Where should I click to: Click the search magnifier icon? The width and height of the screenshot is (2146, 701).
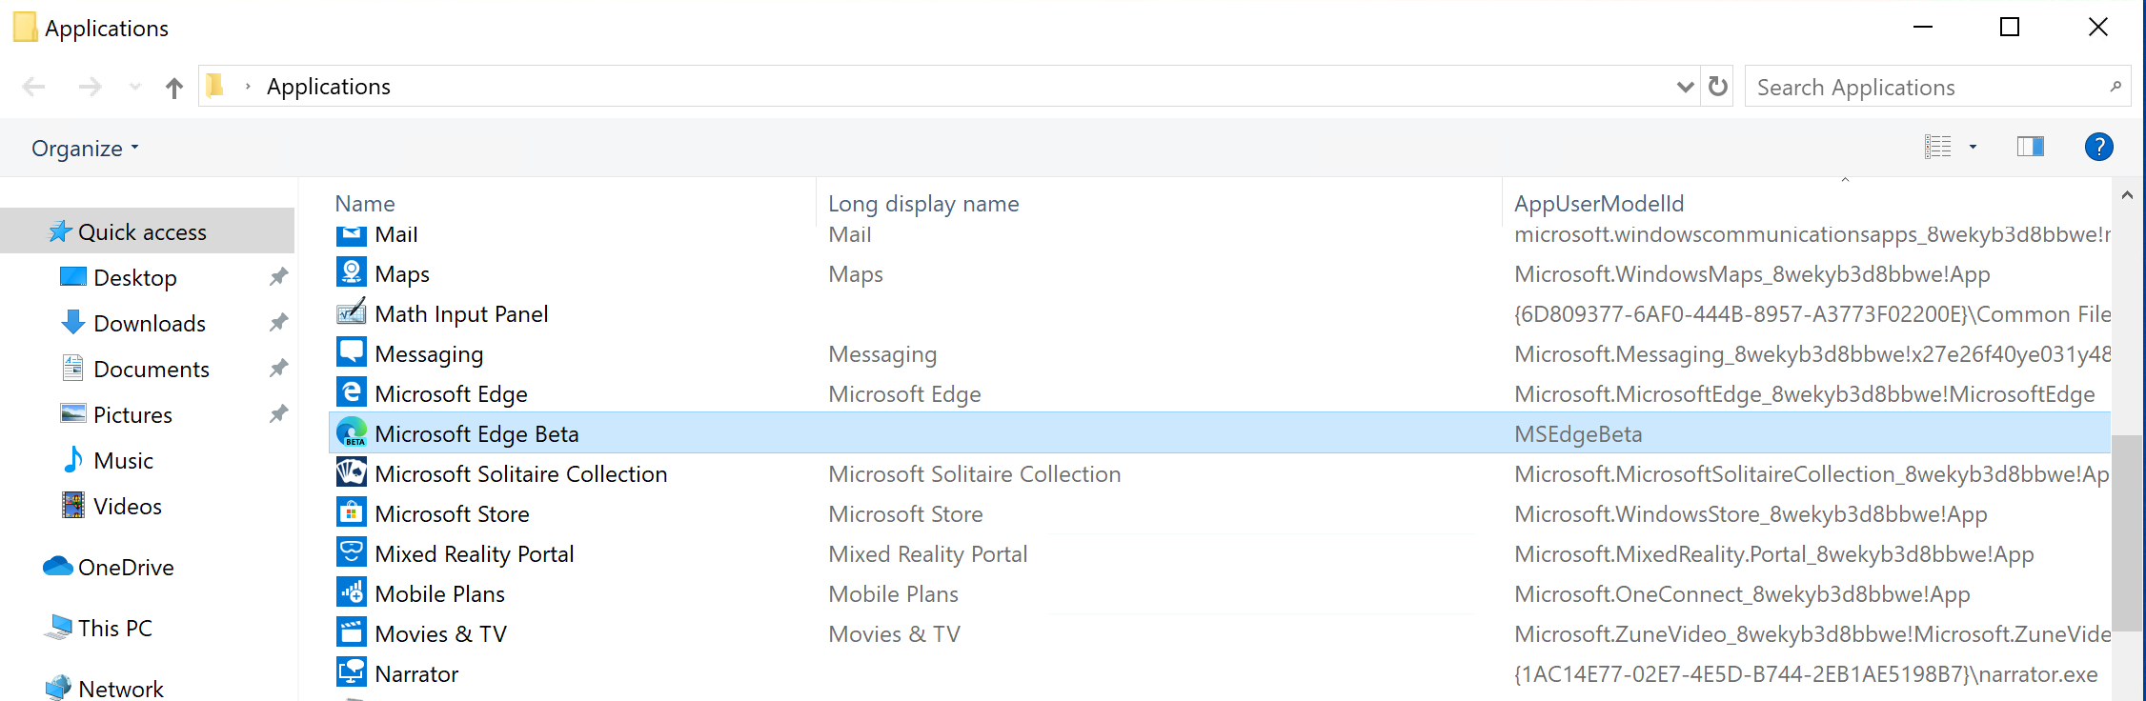click(x=2116, y=87)
